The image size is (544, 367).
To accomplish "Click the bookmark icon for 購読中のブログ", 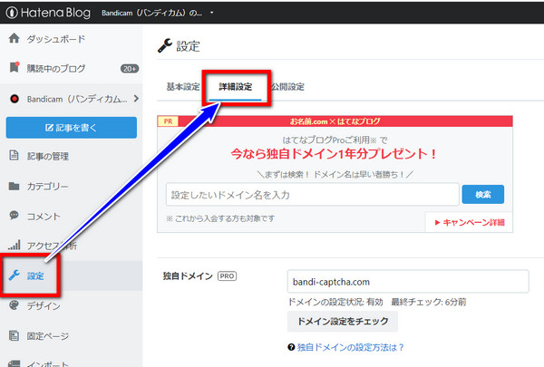I will click(15, 67).
